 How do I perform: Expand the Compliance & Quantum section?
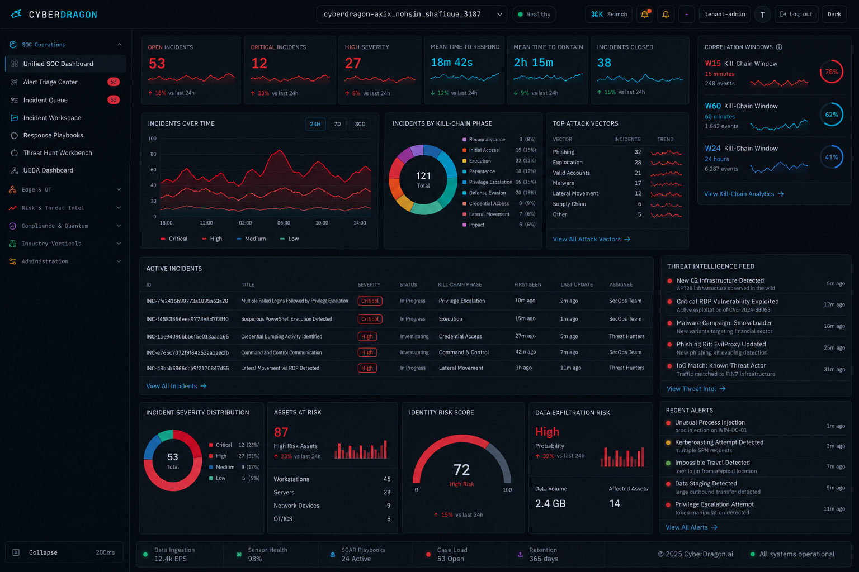coord(119,226)
